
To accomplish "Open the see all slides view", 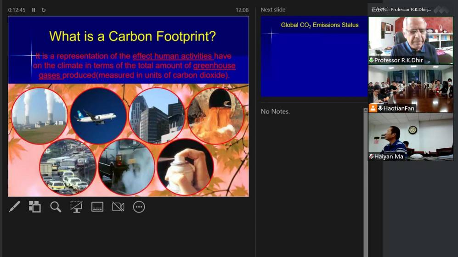I will pyautogui.click(x=35, y=207).
